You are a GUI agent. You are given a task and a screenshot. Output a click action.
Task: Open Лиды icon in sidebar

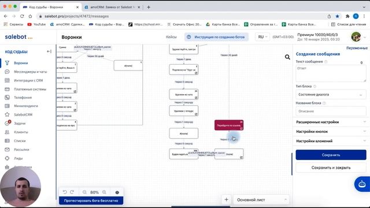click(x=7, y=158)
